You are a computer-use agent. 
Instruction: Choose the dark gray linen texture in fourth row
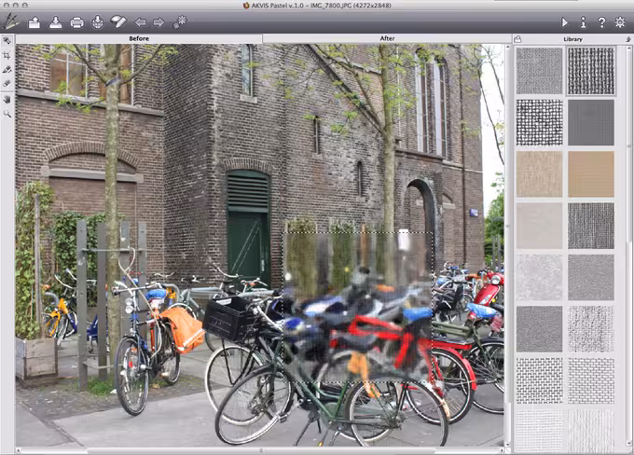pos(591,226)
